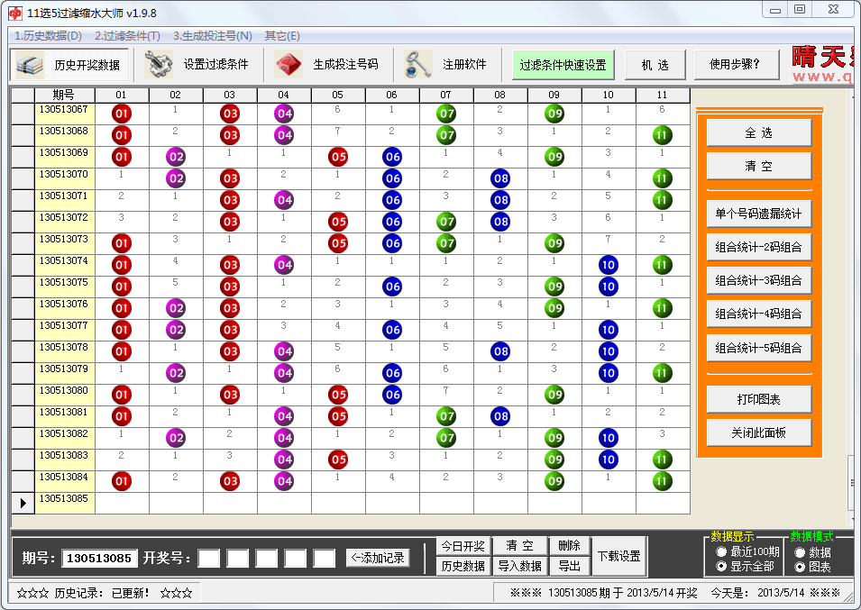Click the 历史数据 button in bottom bar

(463, 566)
